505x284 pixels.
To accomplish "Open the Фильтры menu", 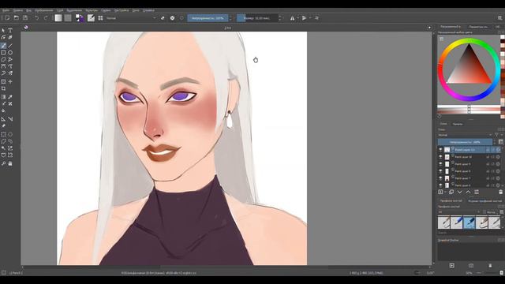I will (x=92, y=10).
